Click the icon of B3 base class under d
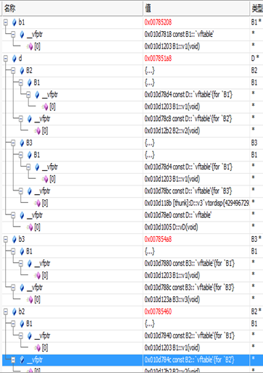This screenshot has width=263, height=373. [22, 143]
